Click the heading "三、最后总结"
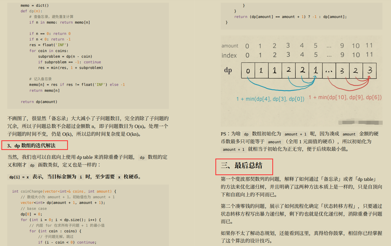Image resolution: width=391 pixels, height=246 pixels. (x=241, y=166)
